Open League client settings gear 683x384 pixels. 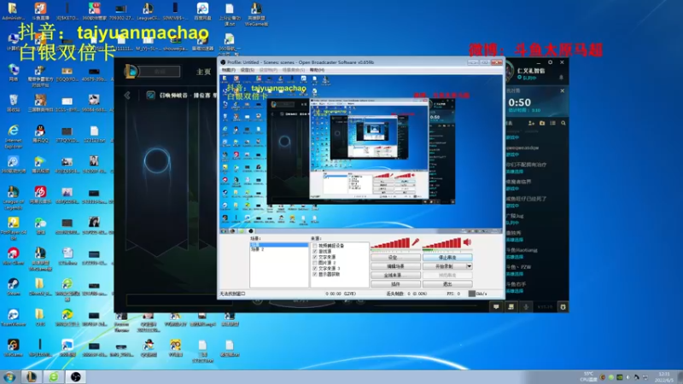[550, 62]
